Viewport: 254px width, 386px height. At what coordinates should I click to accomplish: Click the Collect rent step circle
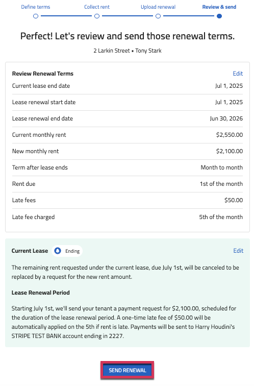(97, 16)
